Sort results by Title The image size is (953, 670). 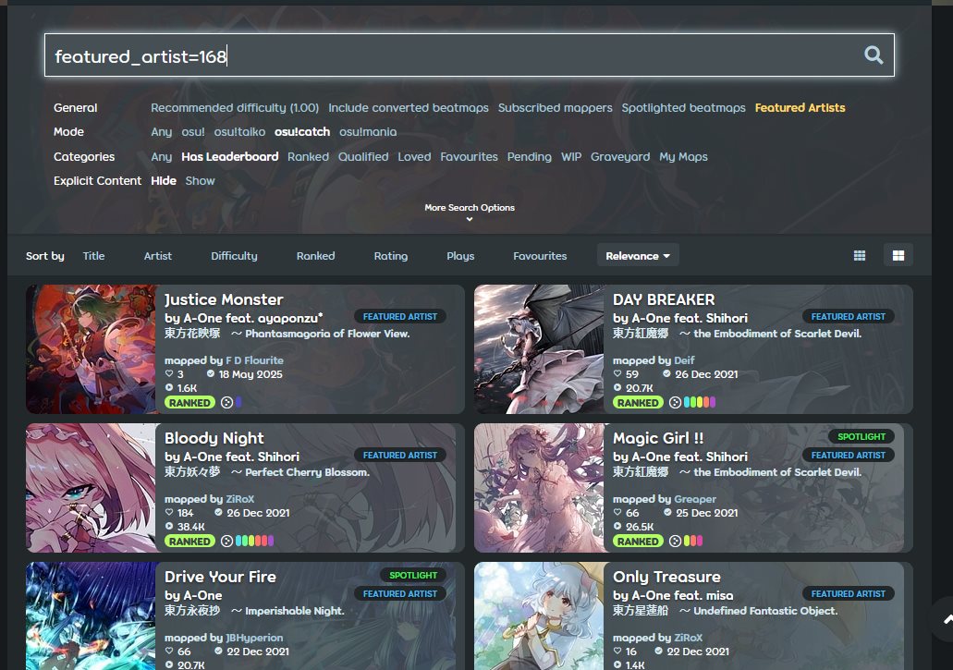pyautogui.click(x=93, y=256)
